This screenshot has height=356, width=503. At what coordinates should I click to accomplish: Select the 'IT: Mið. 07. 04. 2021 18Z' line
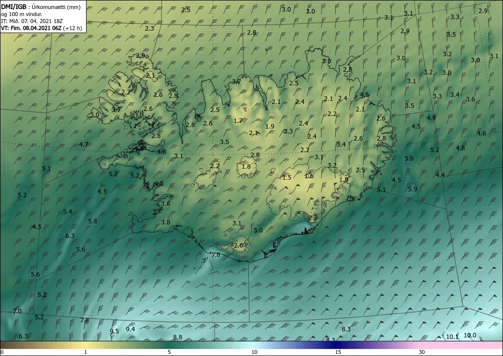click(x=32, y=21)
